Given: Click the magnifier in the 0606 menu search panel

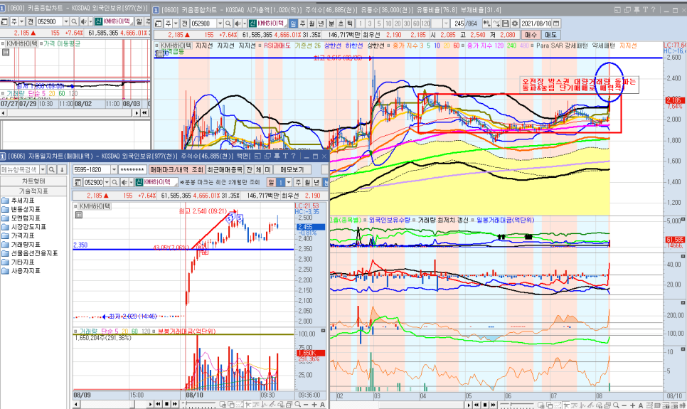Looking at the screenshot, I should tap(51, 170).
